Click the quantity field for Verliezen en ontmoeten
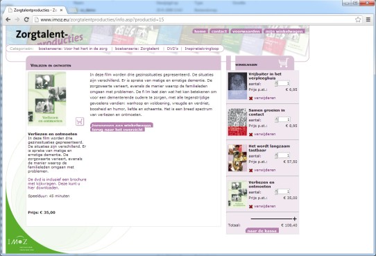Viewport: 376px width, 256px height. pyautogui.click(x=284, y=191)
